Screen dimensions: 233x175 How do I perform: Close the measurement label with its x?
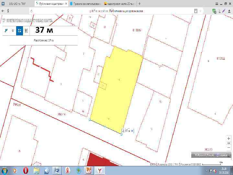[x=132, y=131]
